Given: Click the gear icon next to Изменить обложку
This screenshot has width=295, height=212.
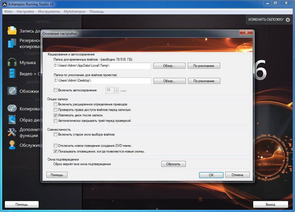Looking at the screenshot, I should coord(288,20).
